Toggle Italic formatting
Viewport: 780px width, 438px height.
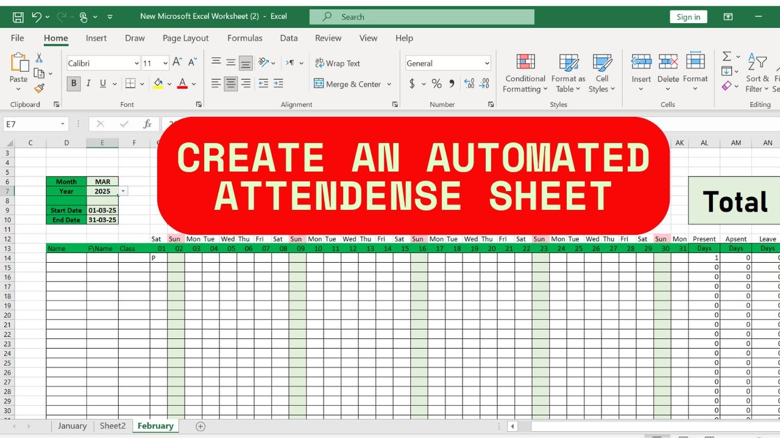coord(88,83)
